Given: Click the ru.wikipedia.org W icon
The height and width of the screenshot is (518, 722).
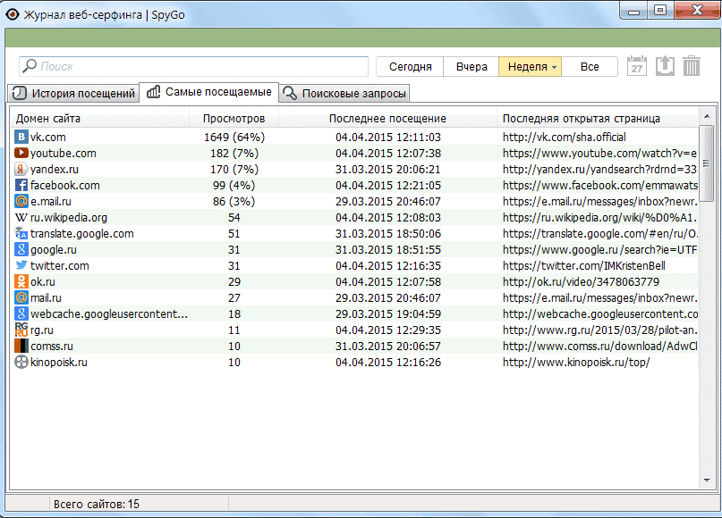Looking at the screenshot, I should click(21, 218).
